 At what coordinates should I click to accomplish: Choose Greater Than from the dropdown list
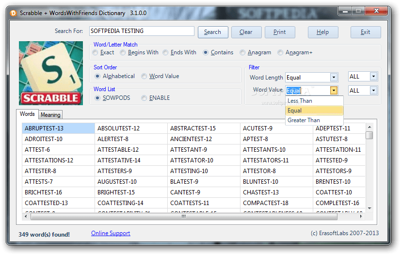click(x=314, y=120)
